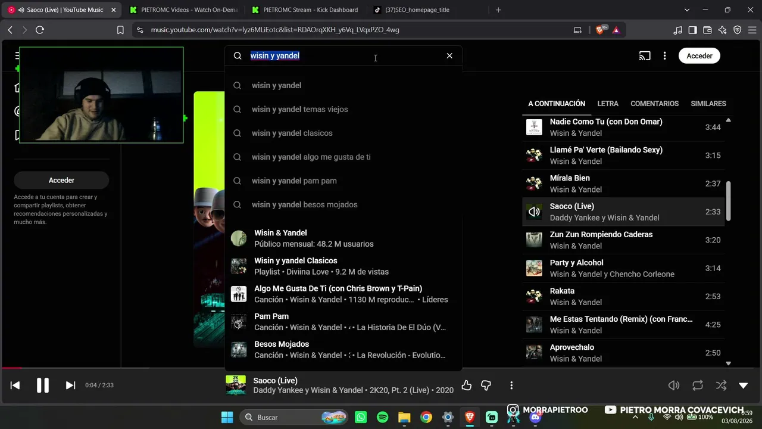762x429 pixels.
Task: Toggle shuffle mode
Action: 721,386
